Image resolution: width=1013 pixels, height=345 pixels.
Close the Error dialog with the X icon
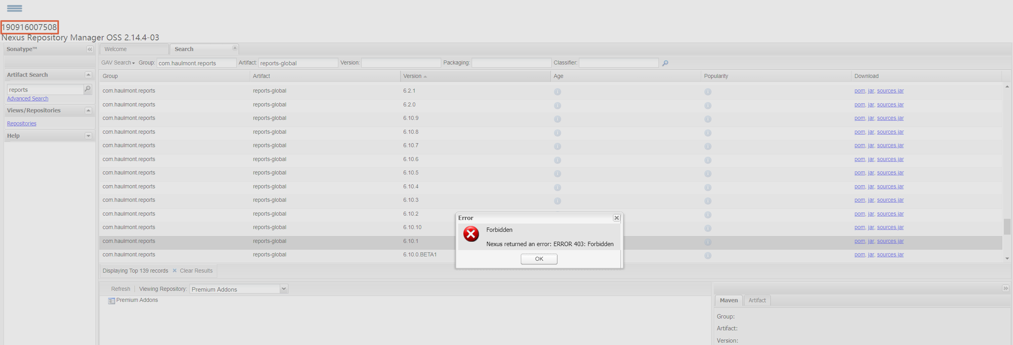click(x=616, y=218)
